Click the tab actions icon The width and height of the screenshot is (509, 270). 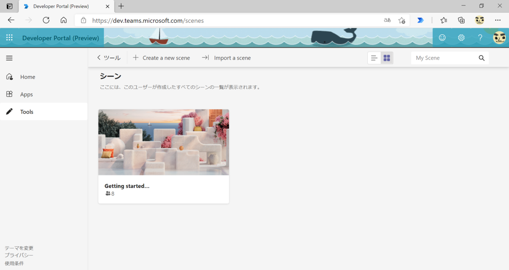(x=9, y=6)
